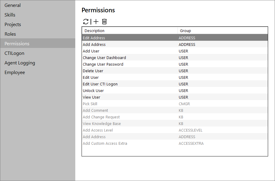The image size is (275, 181).
Task: Select the Edit User CTI Logon row
Action: click(x=175, y=84)
